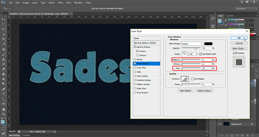
Task: Select the Crop tool
Action: point(4,39)
